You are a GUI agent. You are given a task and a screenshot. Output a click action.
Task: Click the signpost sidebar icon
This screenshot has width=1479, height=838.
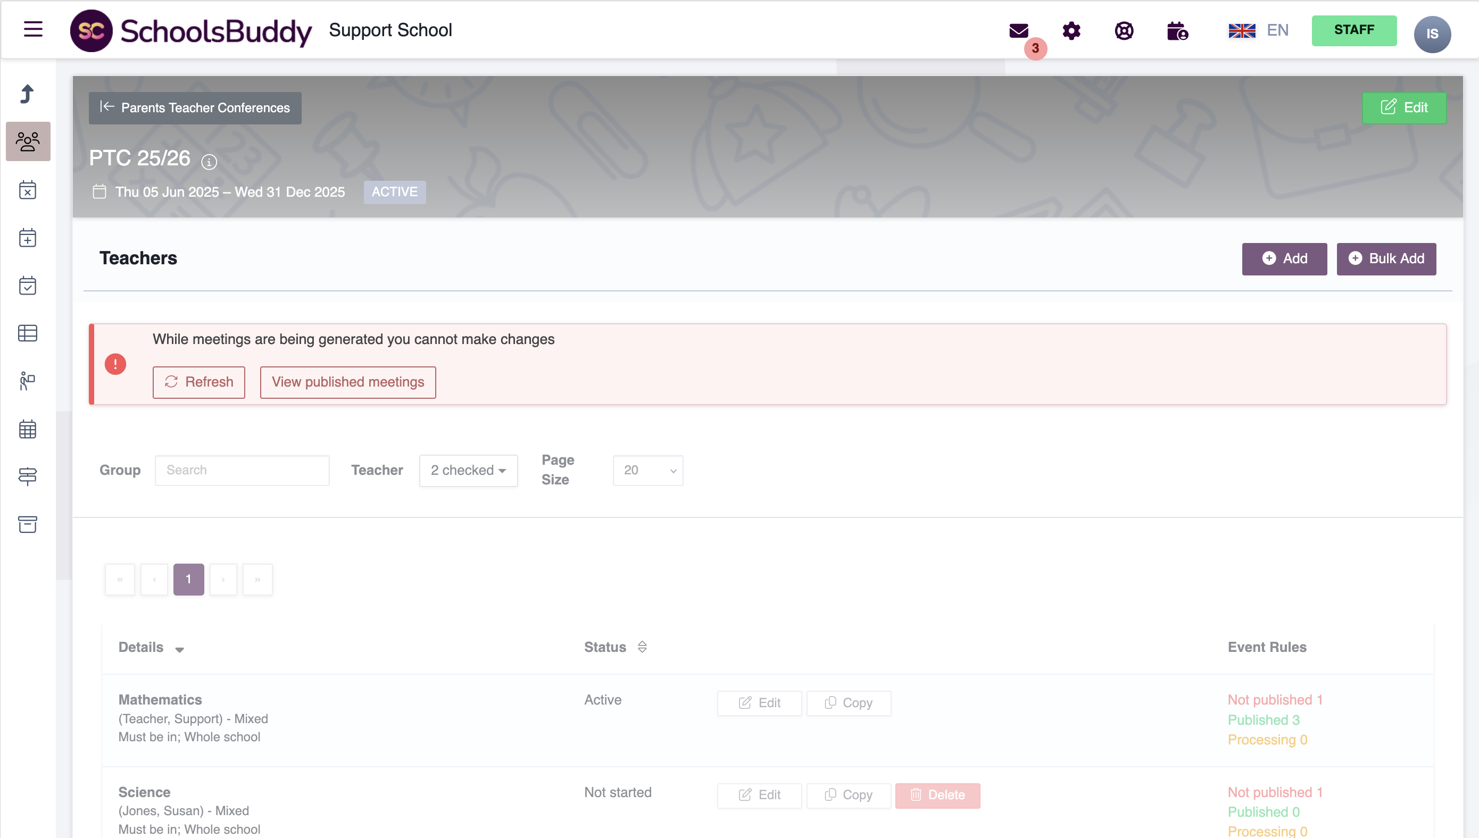(28, 476)
